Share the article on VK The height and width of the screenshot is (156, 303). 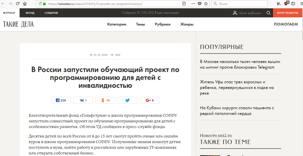tap(83, 100)
